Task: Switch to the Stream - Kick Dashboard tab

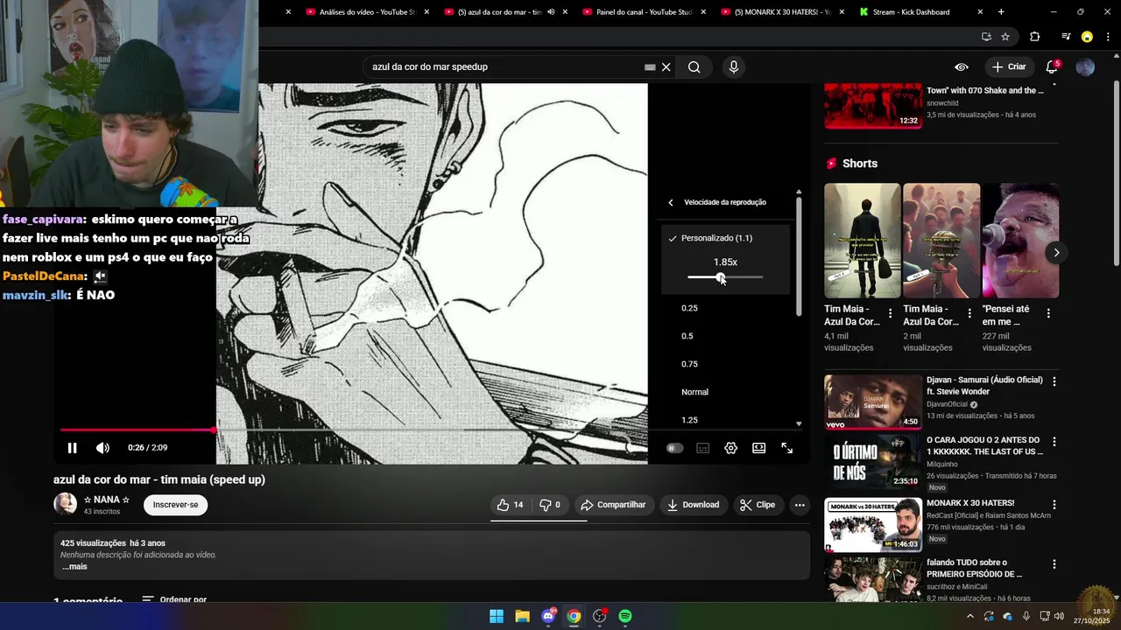Action: [911, 12]
